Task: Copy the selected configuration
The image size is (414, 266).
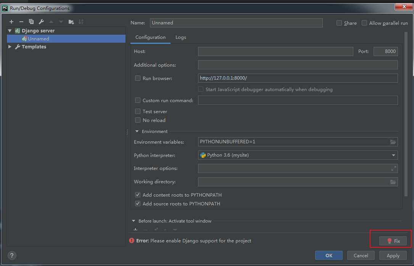Action: [x=31, y=22]
